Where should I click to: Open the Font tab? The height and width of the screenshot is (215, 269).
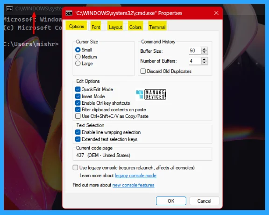(96, 27)
